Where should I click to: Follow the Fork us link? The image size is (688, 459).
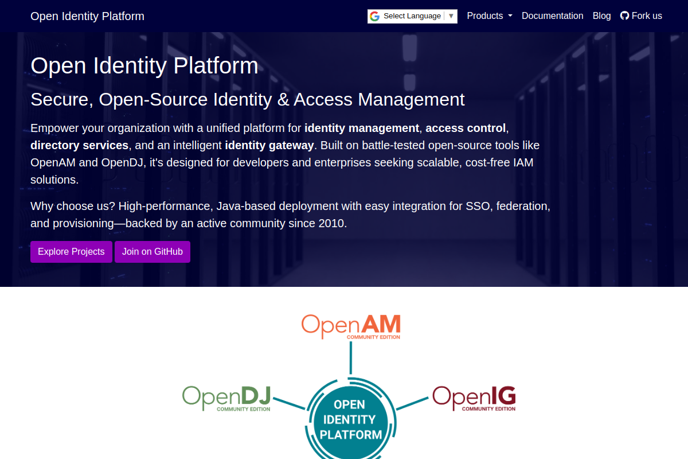click(x=641, y=16)
